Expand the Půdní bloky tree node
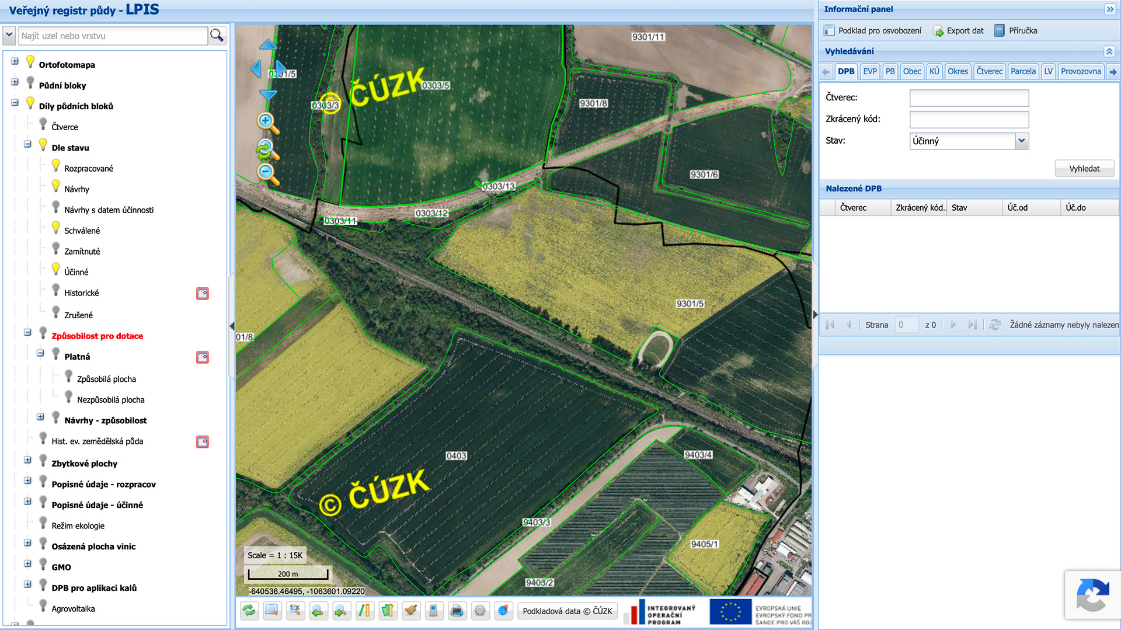The width and height of the screenshot is (1121, 630). pos(15,82)
